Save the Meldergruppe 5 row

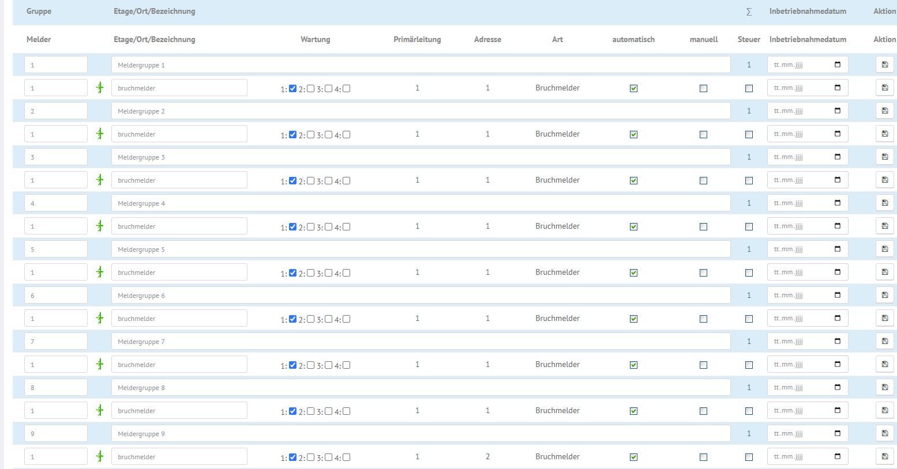pyautogui.click(x=885, y=249)
